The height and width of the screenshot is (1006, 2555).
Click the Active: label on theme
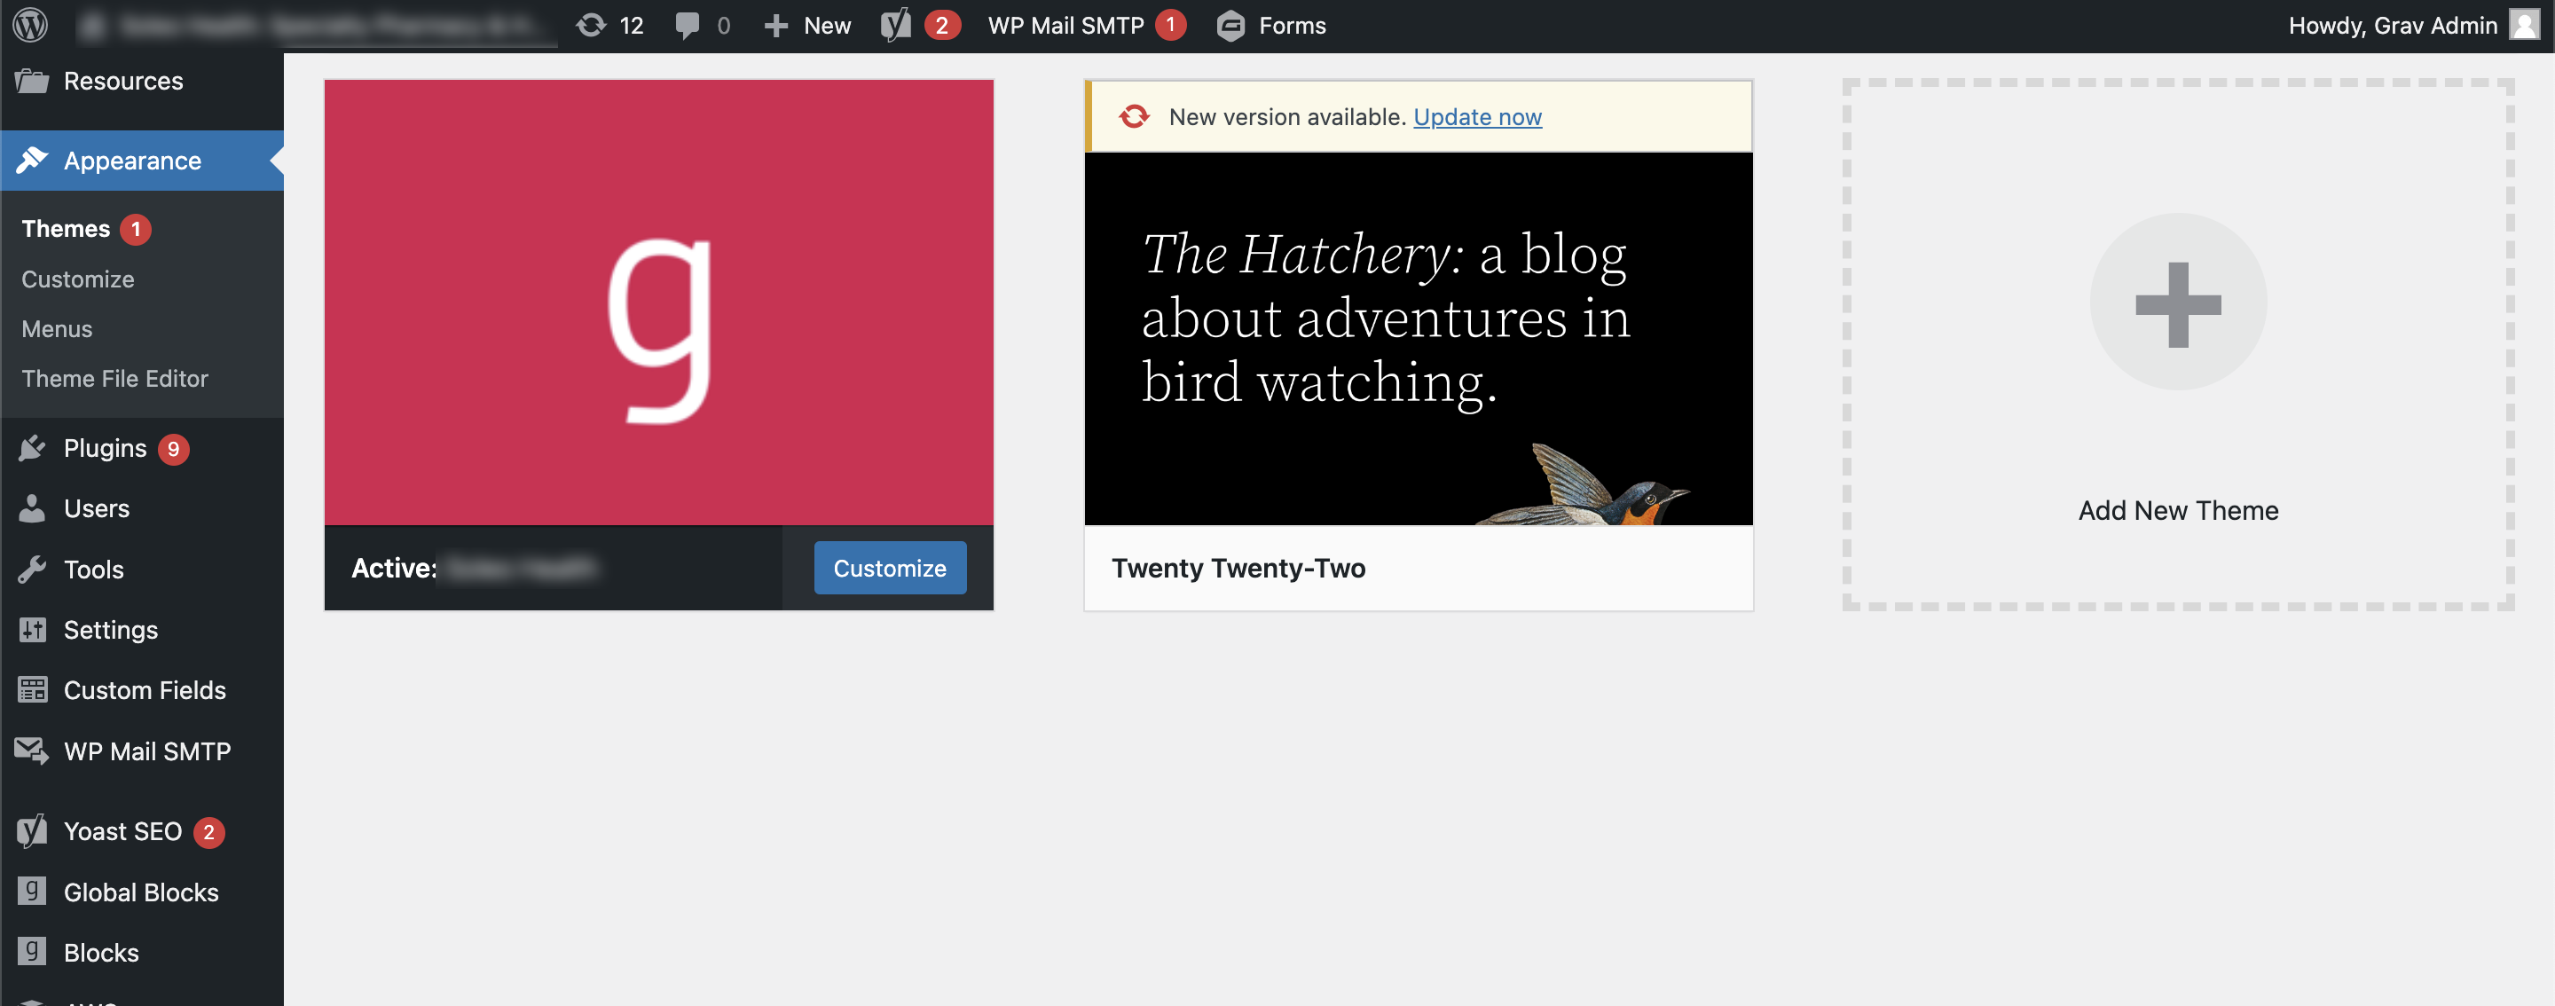394,569
